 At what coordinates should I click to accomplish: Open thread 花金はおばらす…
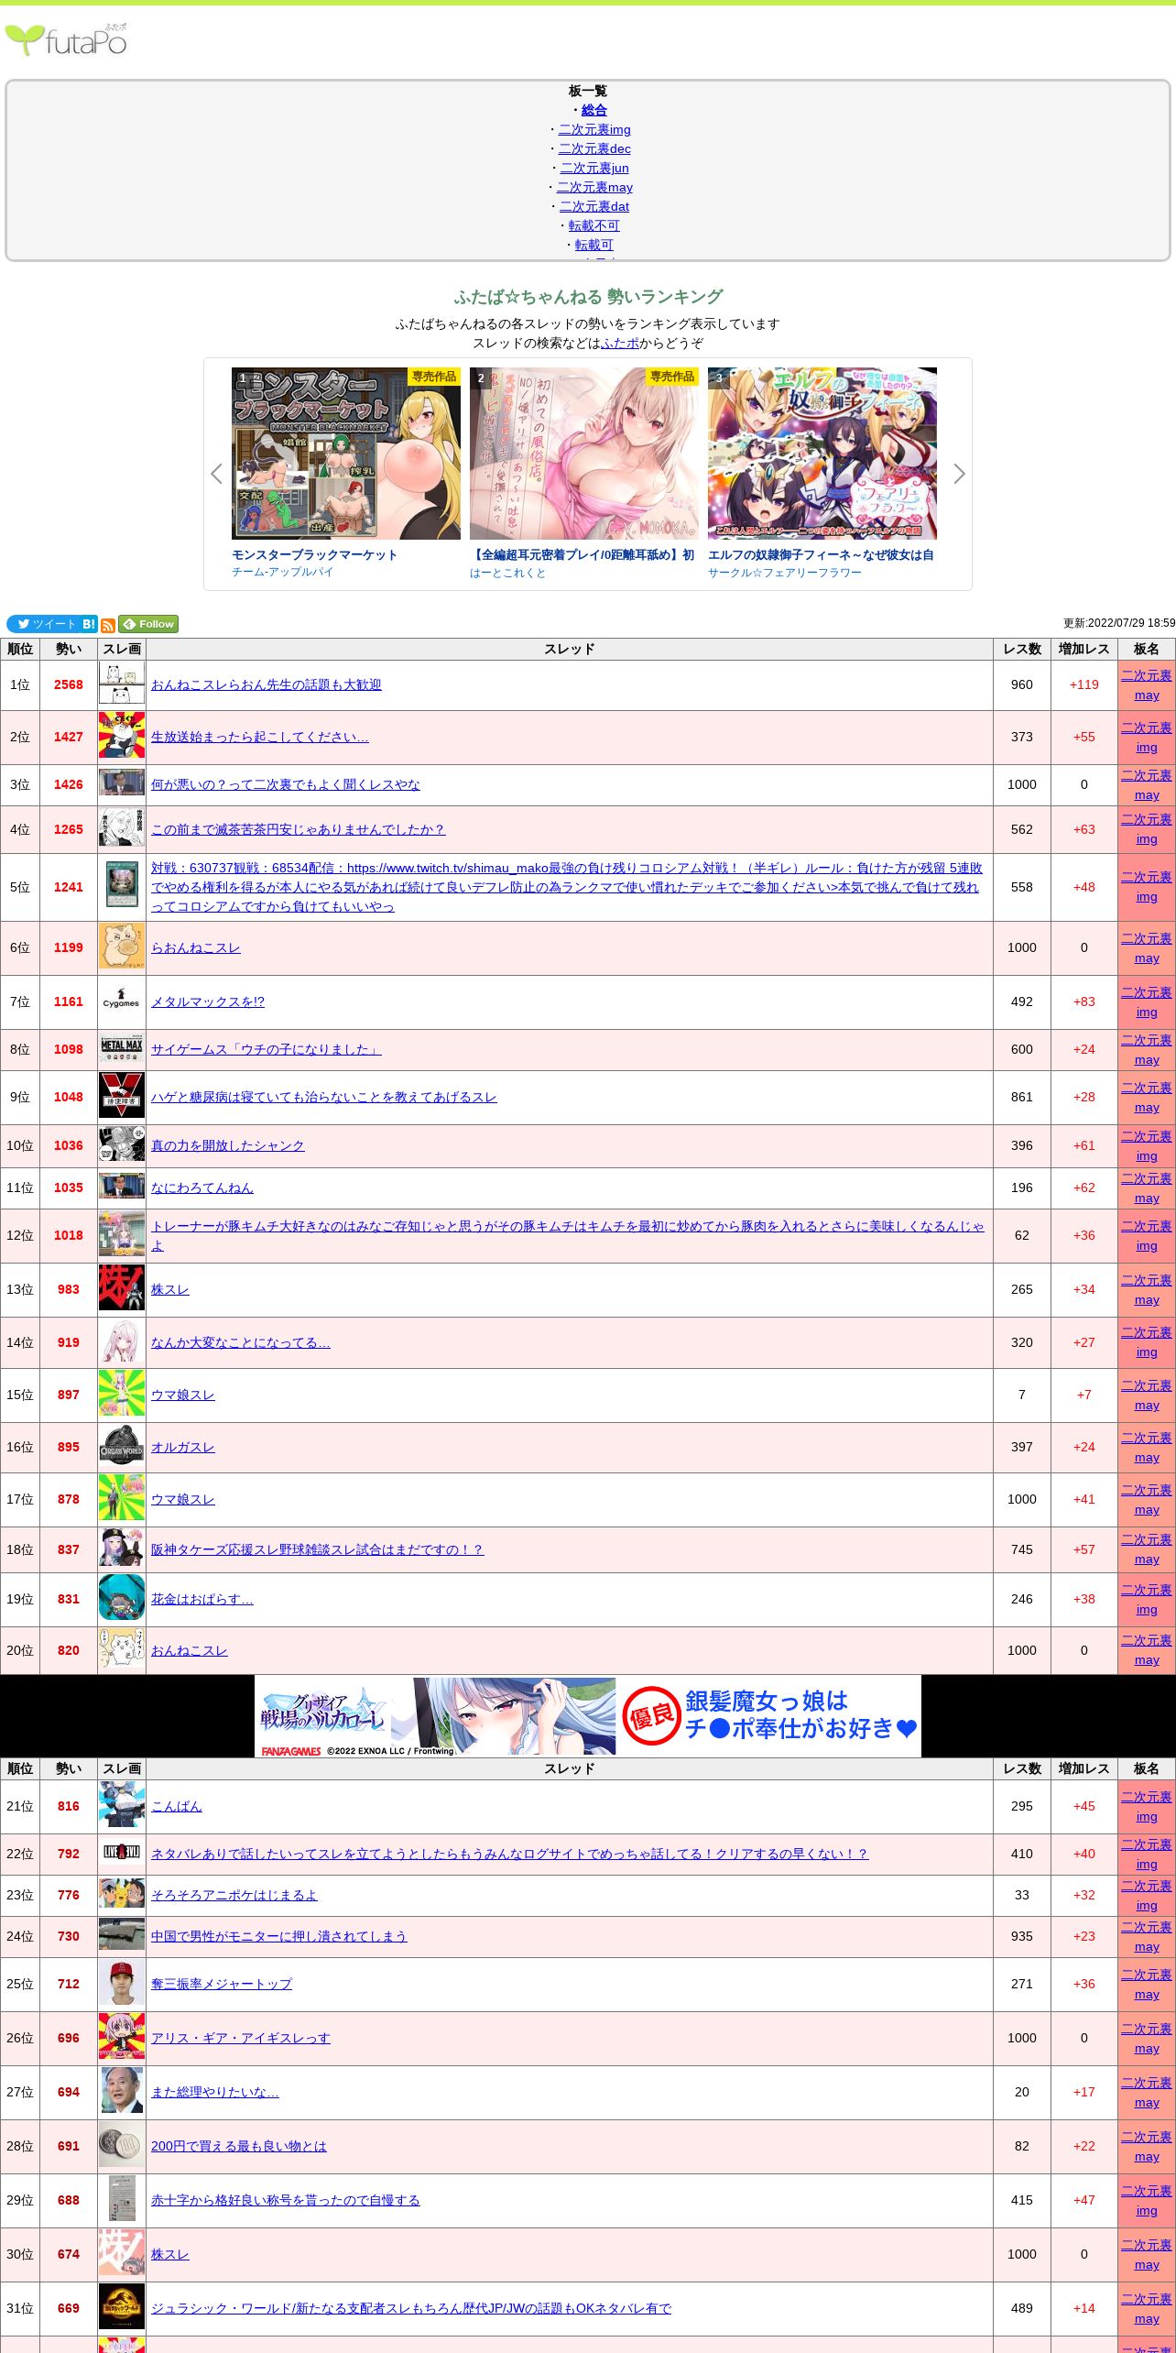pyautogui.click(x=202, y=1599)
